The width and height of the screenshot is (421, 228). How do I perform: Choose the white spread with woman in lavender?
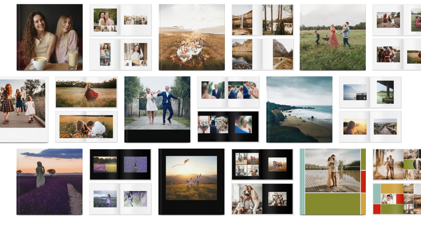(120, 199)
